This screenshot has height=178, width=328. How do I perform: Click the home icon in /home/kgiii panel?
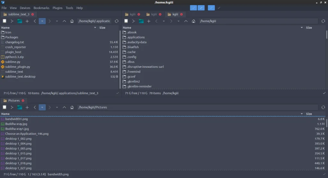click(x=193, y=21)
